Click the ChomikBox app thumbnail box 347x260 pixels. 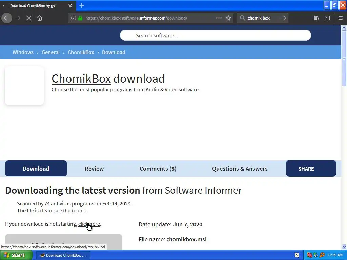pos(24,86)
